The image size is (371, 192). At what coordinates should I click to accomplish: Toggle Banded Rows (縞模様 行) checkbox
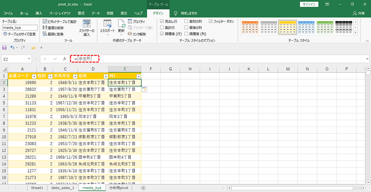point(162,34)
